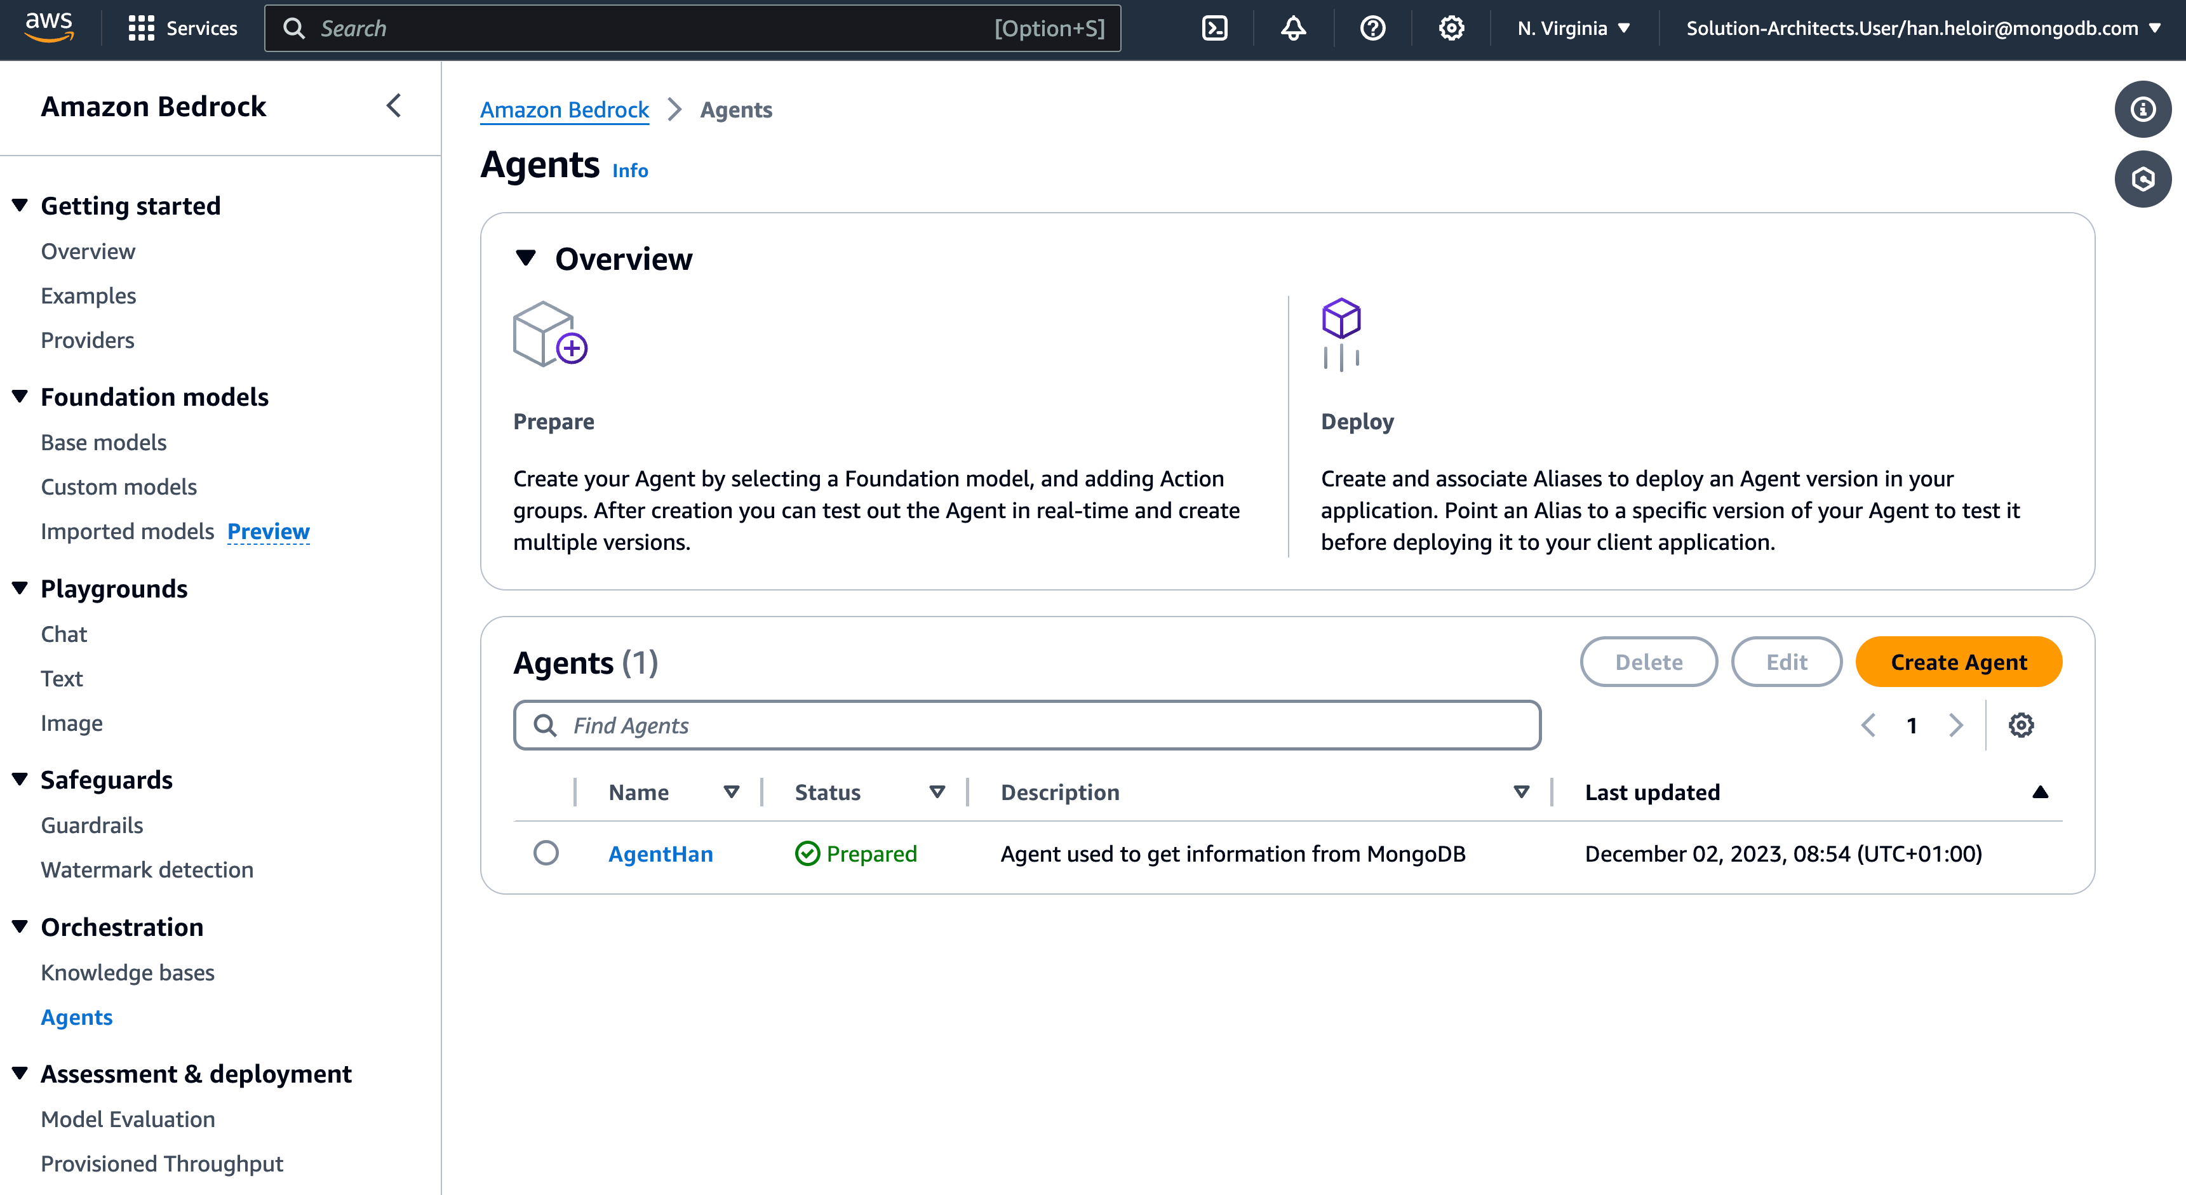
Task: Open the AgentHan agent link
Action: point(660,853)
